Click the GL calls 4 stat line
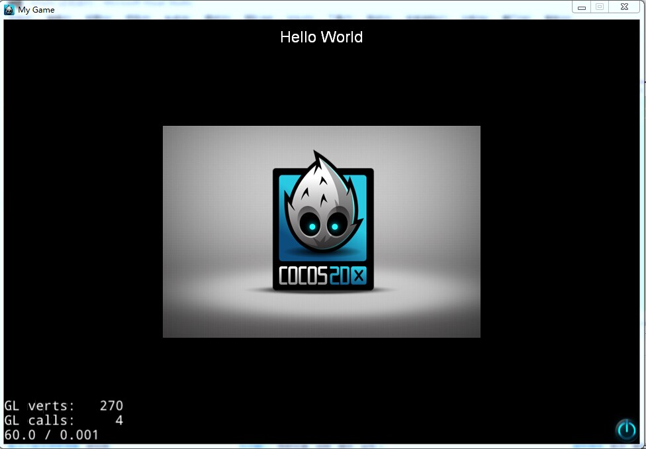Screen dimensions: 646x449 (x=64, y=420)
